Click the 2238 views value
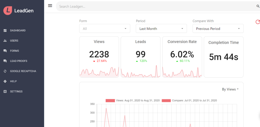This screenshot has width=260, height=127. click(x=99, y=54)
